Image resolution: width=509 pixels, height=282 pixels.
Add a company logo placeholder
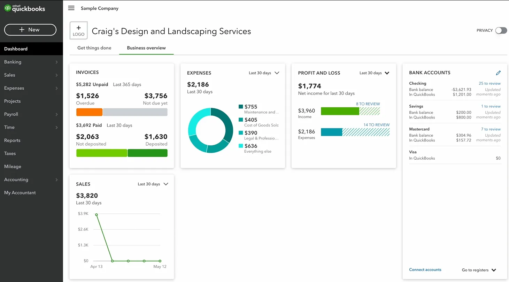pyautogui.click(x=79, y=31)
